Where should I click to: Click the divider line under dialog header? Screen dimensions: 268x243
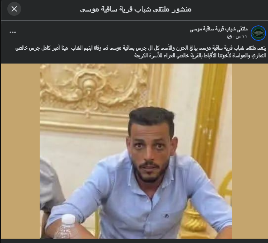coord(134,21)
